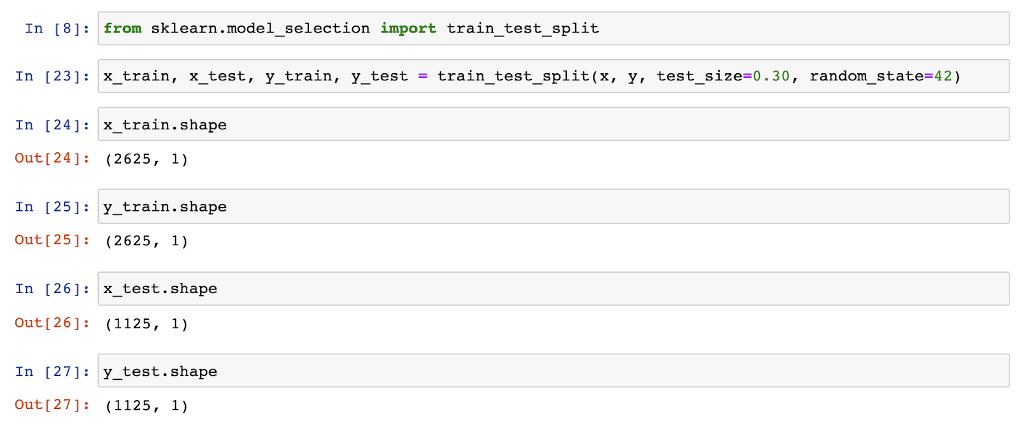This screenshot has height=425, width=1019.
Task: Click the test_size=0.30 argument text
Action: 723,76
